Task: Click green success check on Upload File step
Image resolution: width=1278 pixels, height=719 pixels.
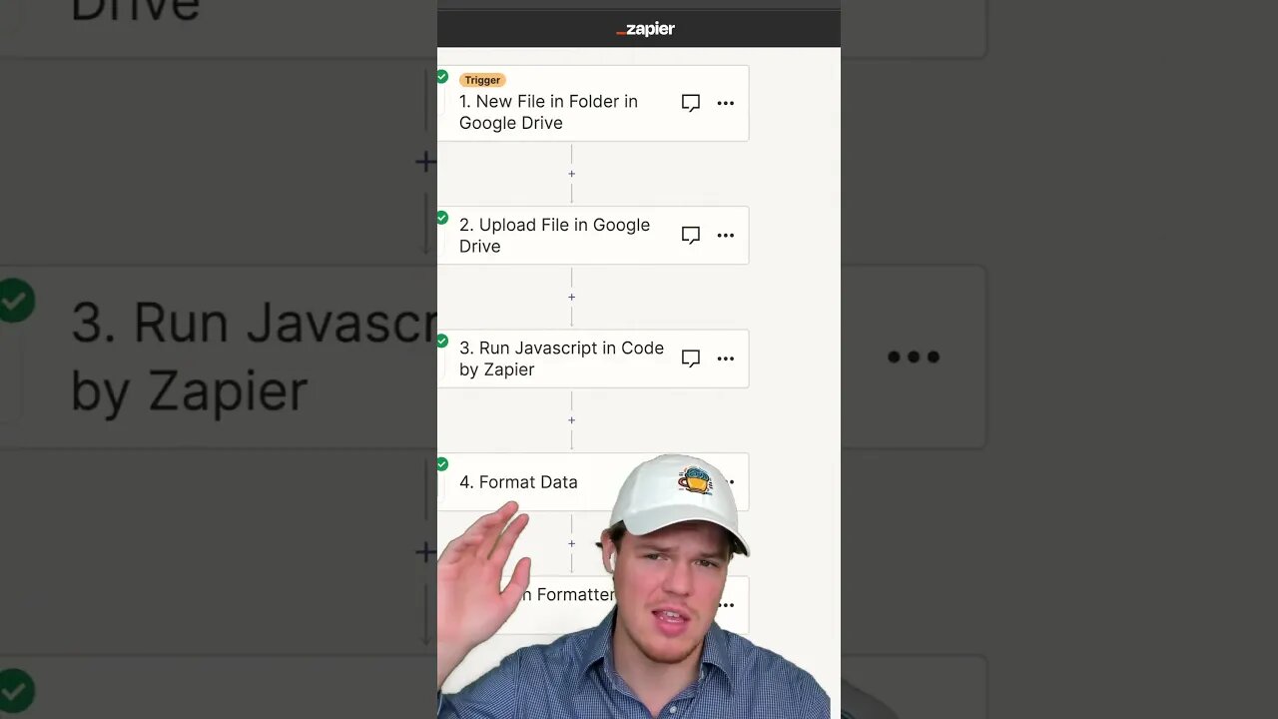Action: 442,218
